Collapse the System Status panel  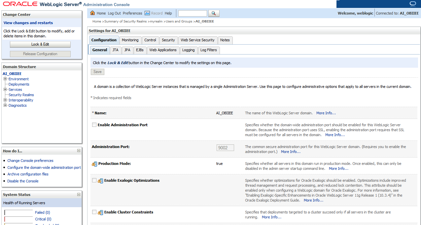point(79,195)
